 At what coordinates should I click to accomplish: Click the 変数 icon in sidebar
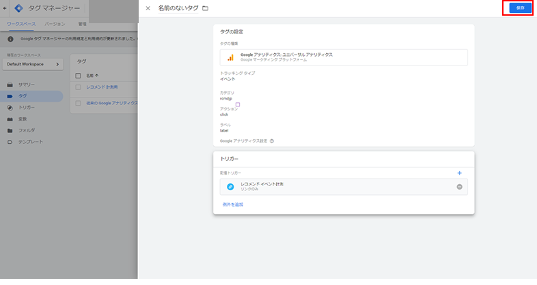(x=10, y=119)
